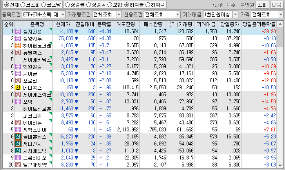The image size is (285, 170).
Task: Select the 하락폭 radio button
Action: point(148,5)
